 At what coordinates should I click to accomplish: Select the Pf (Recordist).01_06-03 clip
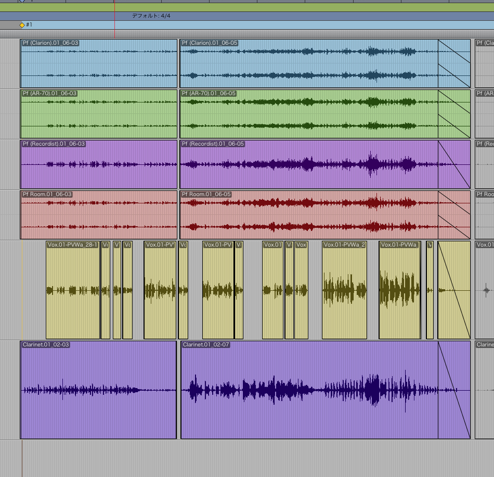pos(99,164)
